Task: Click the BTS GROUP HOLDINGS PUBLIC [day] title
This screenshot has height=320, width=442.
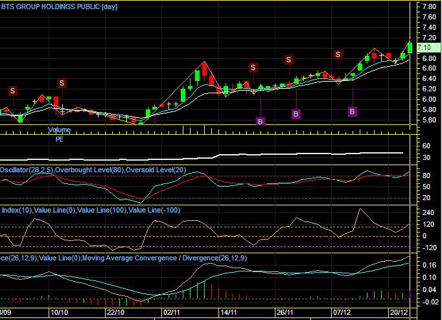Action: [59, 6]
